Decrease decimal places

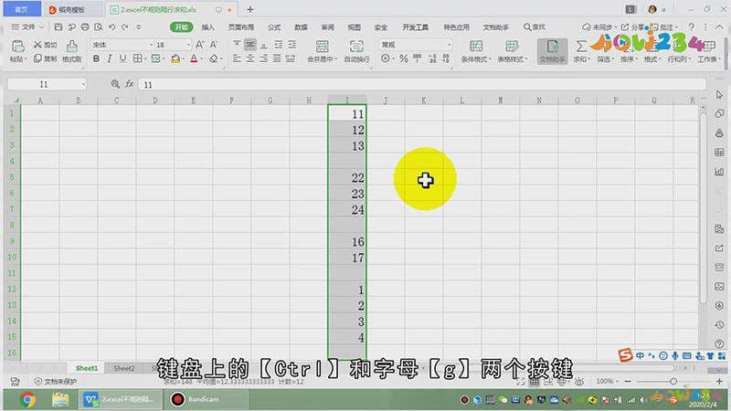[446, 58]
